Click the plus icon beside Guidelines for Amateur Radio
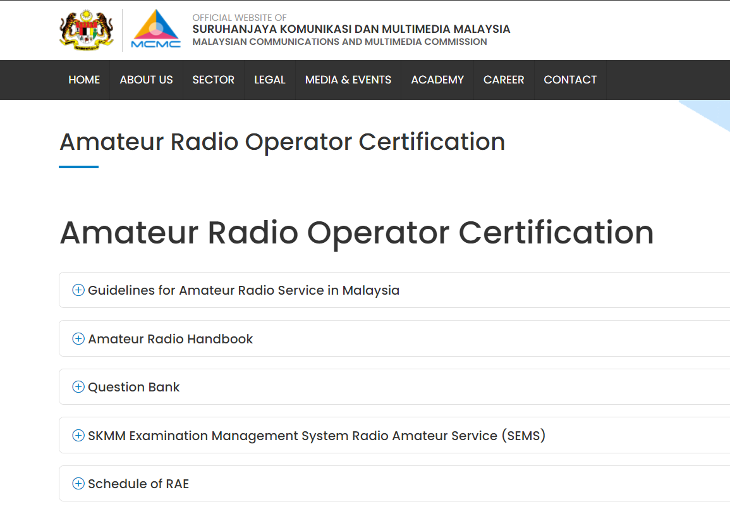The height and width of the screenshot is (516, 730). point(78,290)
